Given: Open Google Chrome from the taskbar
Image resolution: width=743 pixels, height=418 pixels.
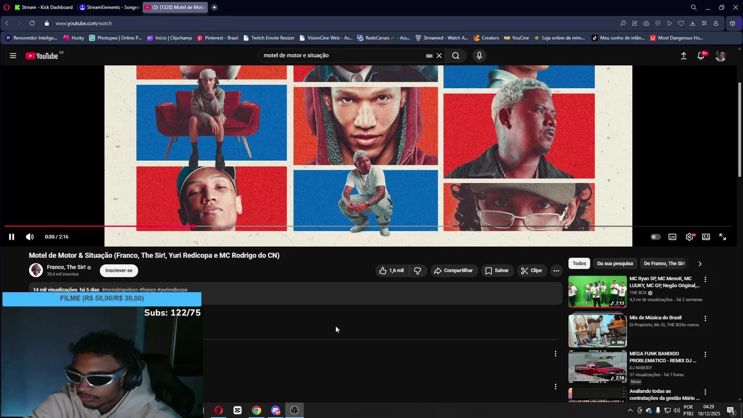Looking at the screenshot, I should [x=256, y=410].
